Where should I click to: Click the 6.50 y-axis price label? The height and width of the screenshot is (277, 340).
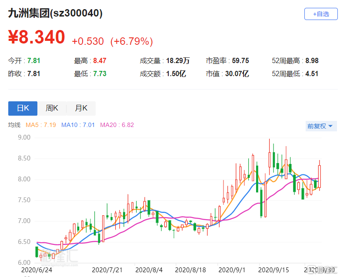(x=24, y=242)
